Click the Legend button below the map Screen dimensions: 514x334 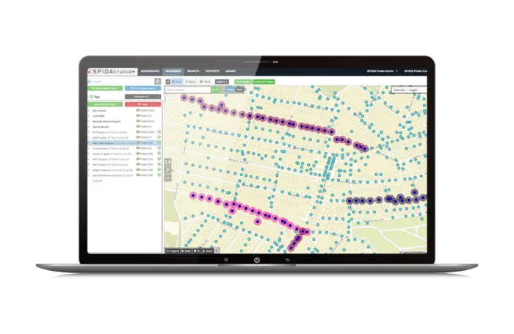(175, 250)
